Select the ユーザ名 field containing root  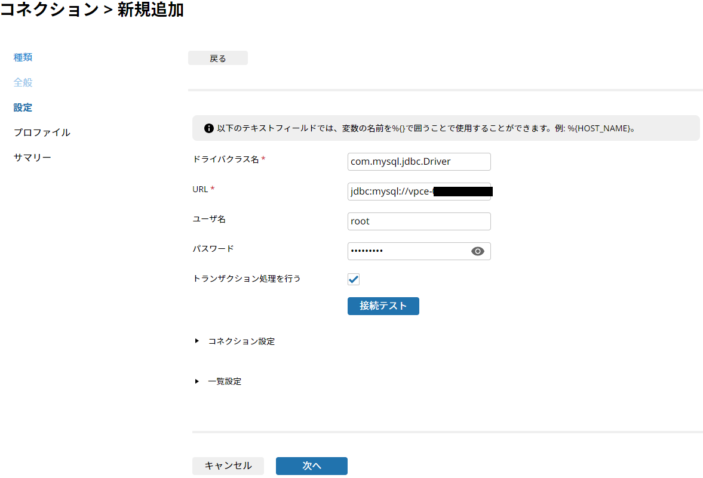click(x=418, y=221)
